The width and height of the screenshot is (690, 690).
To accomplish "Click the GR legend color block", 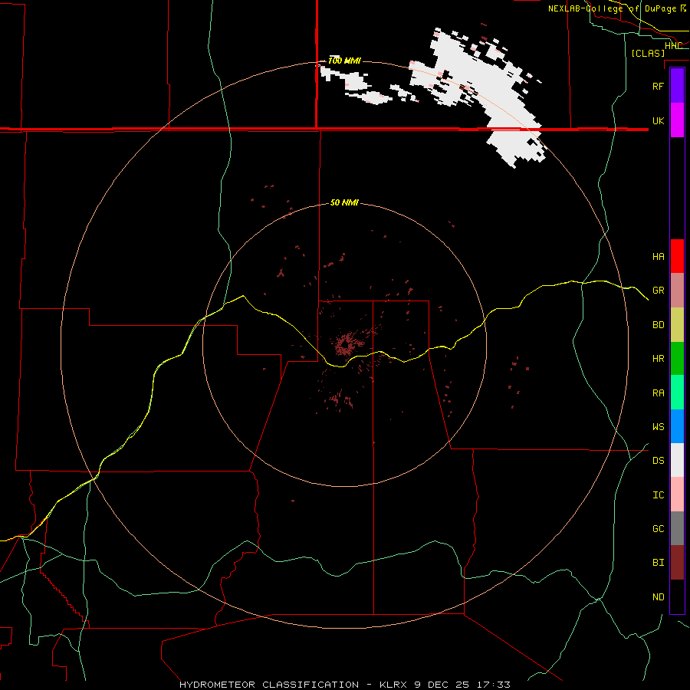I will coord(677,290).
